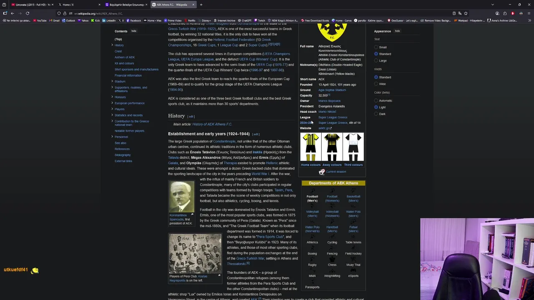
Task: Open the Facebook bookmark
Action: [x=133, y=20]
